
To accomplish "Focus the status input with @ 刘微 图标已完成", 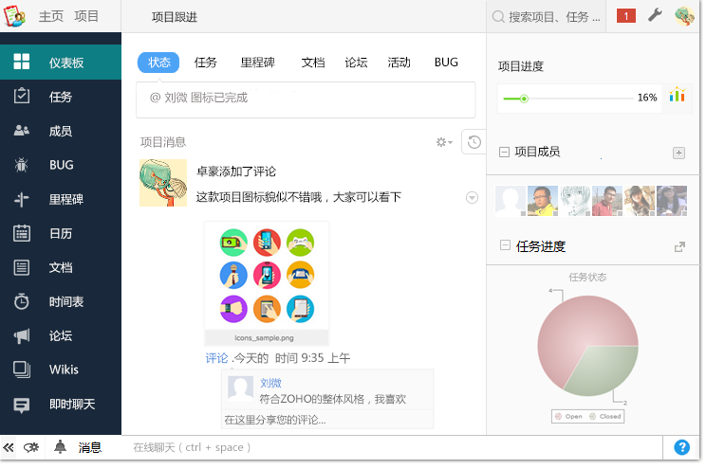I will [306, 99].
